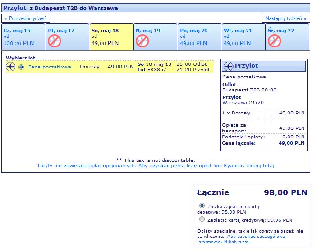Viewport: 317px width, 251px height.
Task: Go to Poprzedni tydzień (previous week)
Action: pyautogui.click(x=26, y=18)
